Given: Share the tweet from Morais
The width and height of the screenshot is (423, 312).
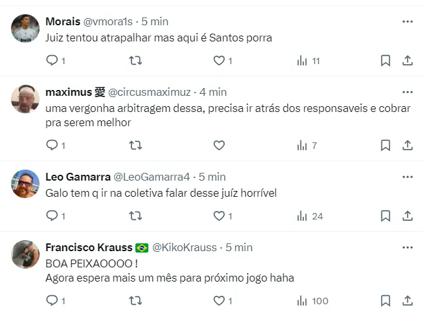Looking at the screenshot, I should point(407,61).
